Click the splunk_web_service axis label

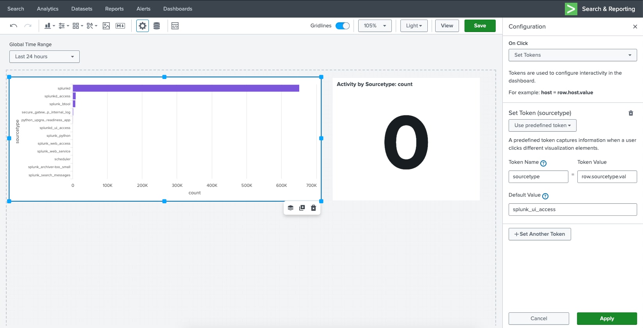point(54,151)
